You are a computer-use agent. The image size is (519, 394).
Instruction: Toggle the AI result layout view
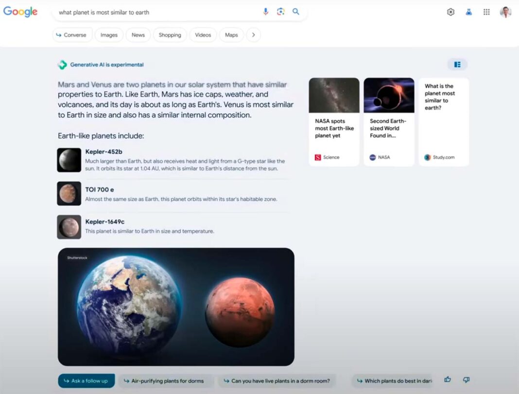(457, 65)
